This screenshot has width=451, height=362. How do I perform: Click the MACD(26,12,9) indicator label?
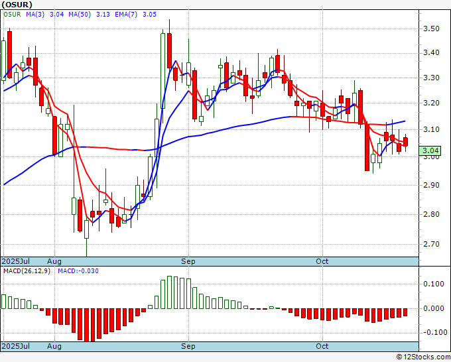tap(27, 271)
